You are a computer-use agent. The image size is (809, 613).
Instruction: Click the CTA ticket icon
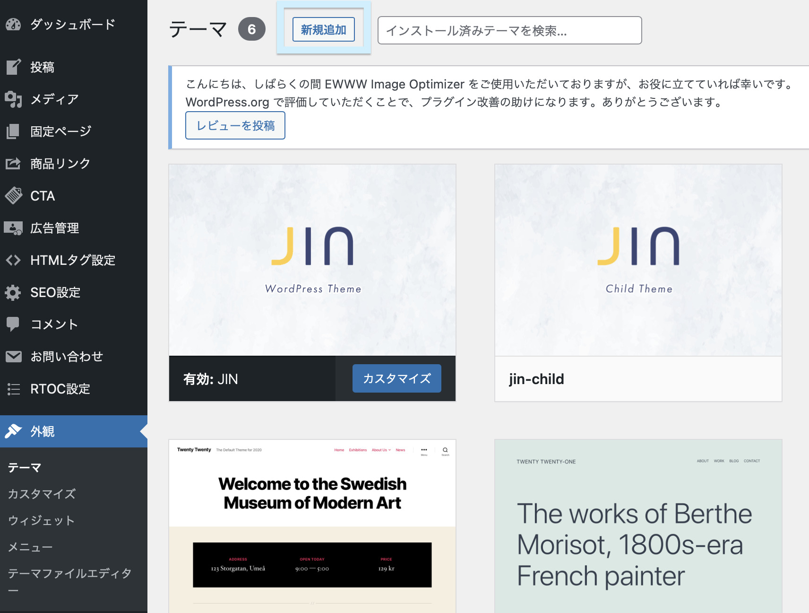(x=13, y=196)
